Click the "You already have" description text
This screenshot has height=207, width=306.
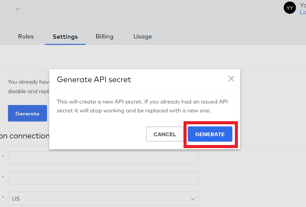[x=27, y=82]
